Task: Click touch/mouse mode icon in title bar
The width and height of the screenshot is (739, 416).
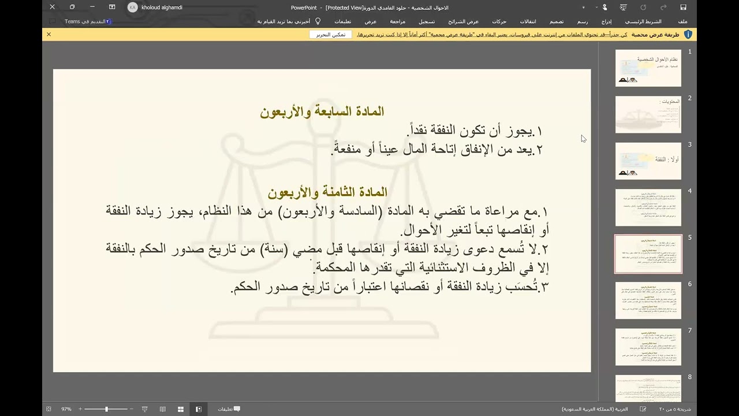Action: 604,8
